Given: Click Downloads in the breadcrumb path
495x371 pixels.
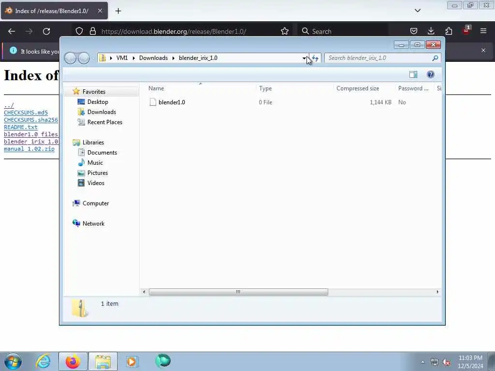Looking at the screenshot, I should click(153, 58).
